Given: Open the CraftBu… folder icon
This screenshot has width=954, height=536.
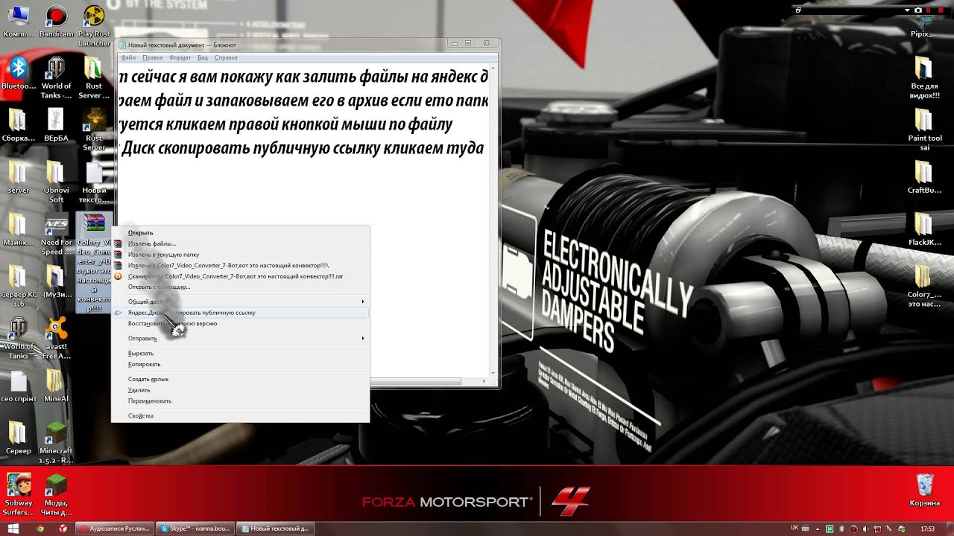Looking at the screenshot, I should (x=924, y=176).
